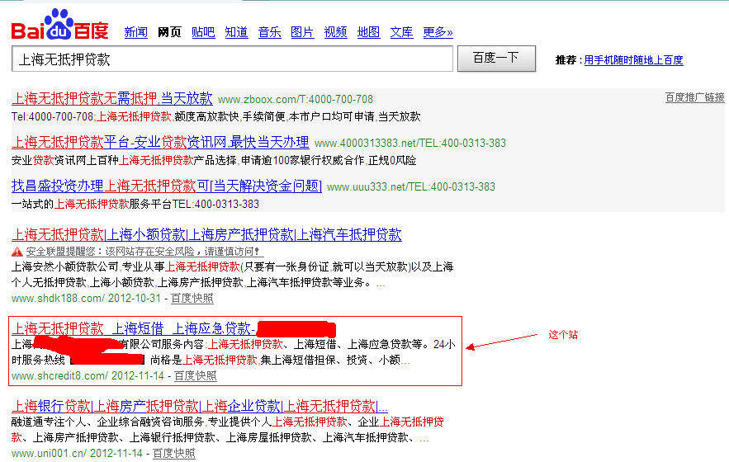Click the search input field

pyautogui.click(x=232, y=59)
